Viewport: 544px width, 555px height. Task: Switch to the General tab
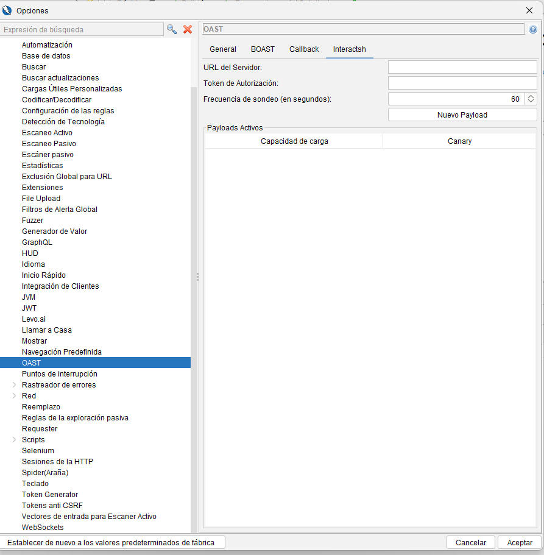[x=223, y=49]
